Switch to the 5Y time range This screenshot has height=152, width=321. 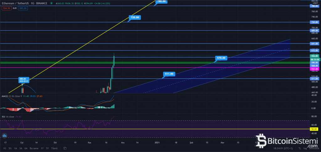(47, 148)
